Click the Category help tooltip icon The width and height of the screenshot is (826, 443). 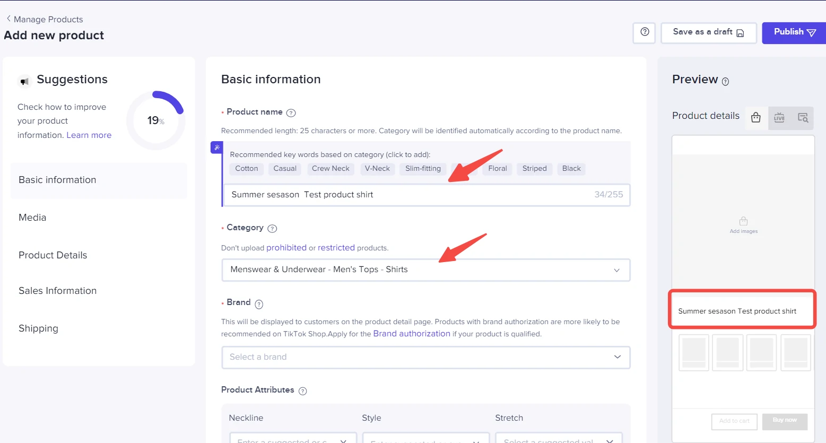point(272,229)
